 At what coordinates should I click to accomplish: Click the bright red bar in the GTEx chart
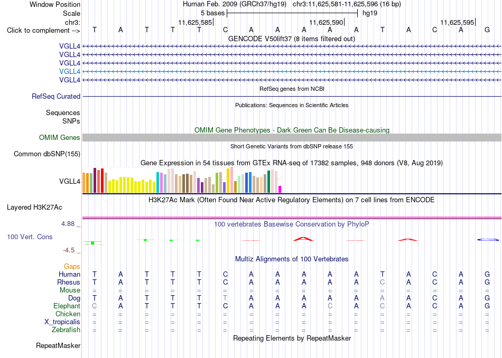pos(102,181)
